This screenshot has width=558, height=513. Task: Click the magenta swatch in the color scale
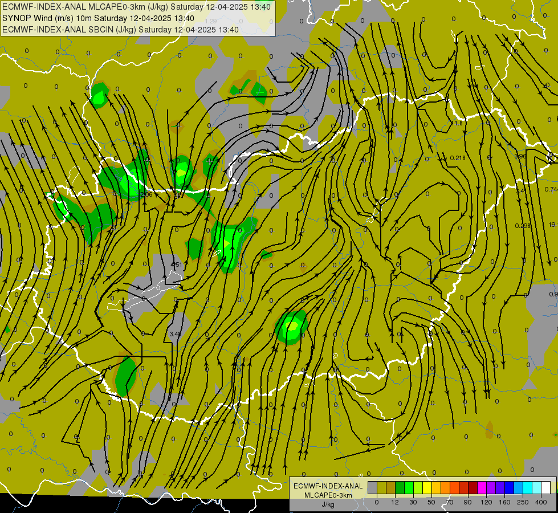tap(482, 487)
